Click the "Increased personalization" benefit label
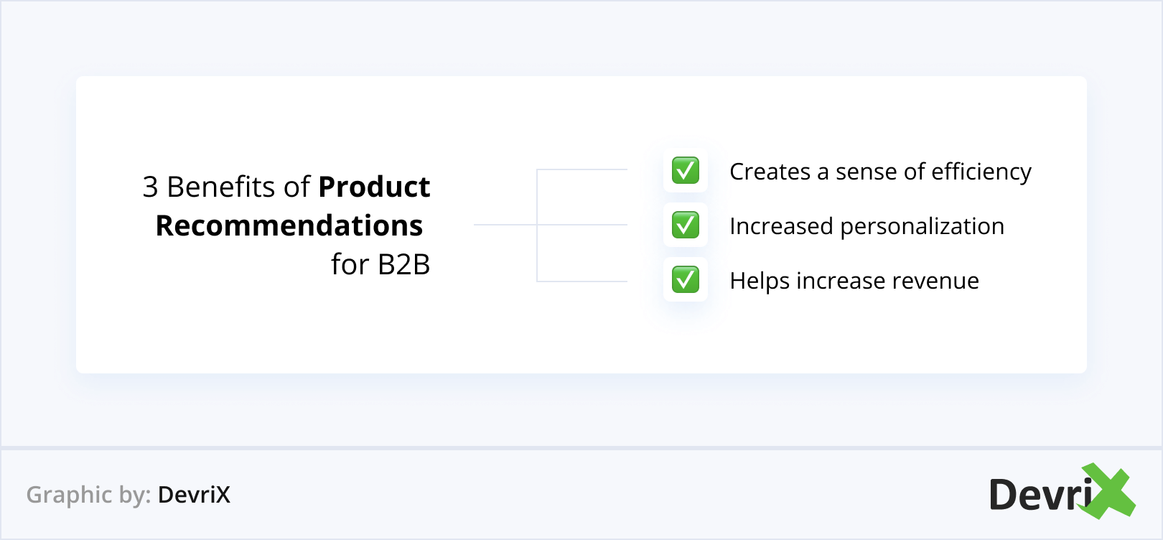The height and width of the screenshot is (540, 1163). click(x=867, y=226)
